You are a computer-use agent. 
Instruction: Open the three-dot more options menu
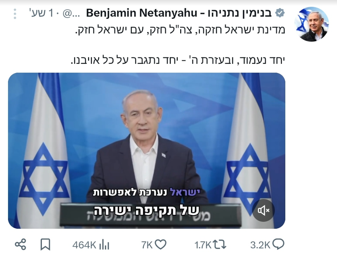[x=15, y=14]
